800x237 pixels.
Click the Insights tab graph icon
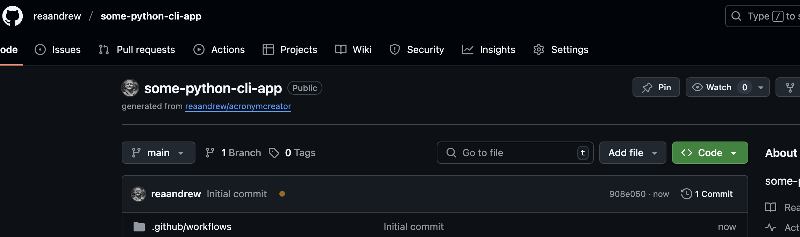tap(468, 49)
